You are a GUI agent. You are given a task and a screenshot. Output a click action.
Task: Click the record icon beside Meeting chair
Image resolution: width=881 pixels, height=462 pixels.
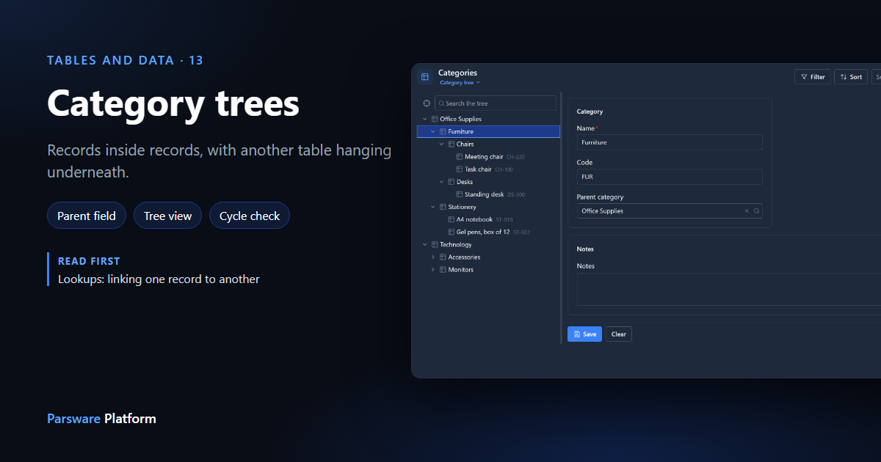pyautogui.click(x=460, y=157)
